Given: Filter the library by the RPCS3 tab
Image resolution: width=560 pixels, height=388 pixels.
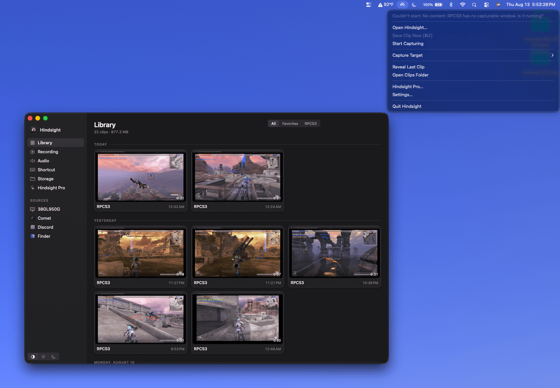Looking at the screenshot, I should tap(310, 124).
